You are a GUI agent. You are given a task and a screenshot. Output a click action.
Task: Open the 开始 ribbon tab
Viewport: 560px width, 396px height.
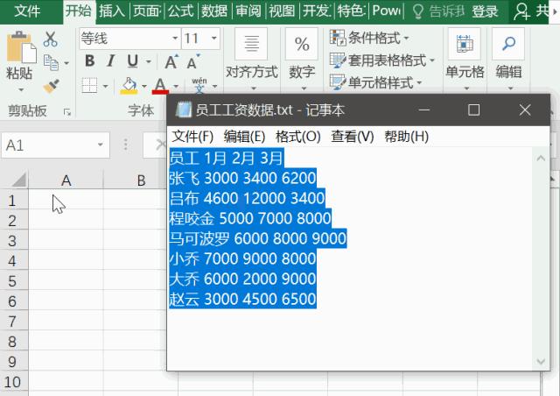[78, 11]
